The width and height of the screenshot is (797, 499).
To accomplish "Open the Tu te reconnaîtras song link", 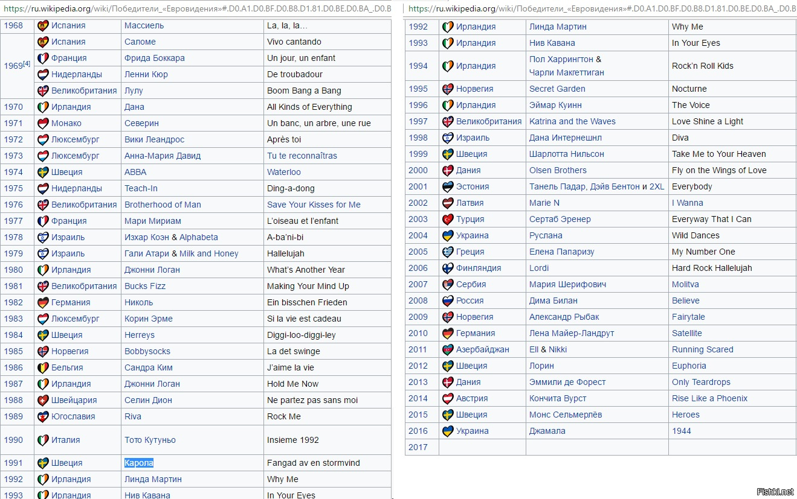I will pyautogui.click(x=302, y=156).
